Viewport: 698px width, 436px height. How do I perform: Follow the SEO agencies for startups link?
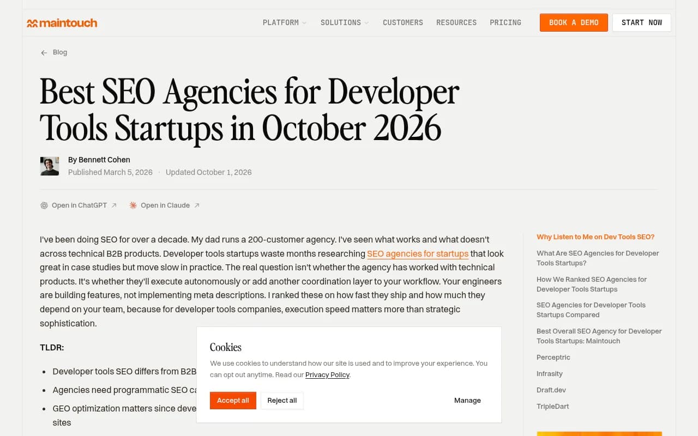click(418, 253)
